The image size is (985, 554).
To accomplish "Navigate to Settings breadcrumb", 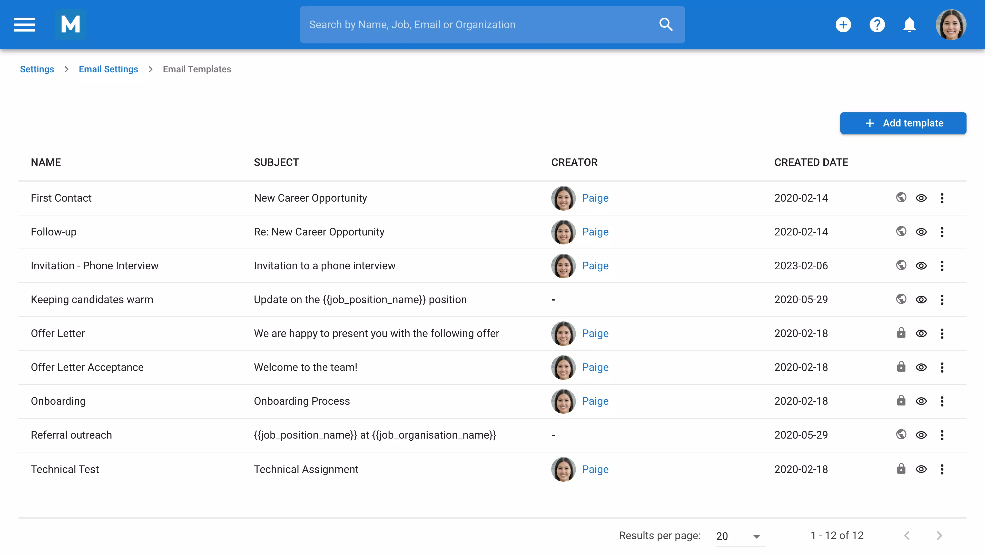I will point(37,69).
